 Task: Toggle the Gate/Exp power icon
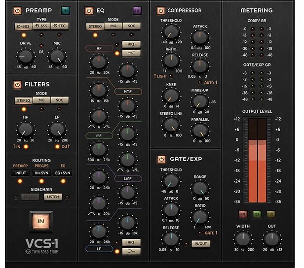pos(161,159)
